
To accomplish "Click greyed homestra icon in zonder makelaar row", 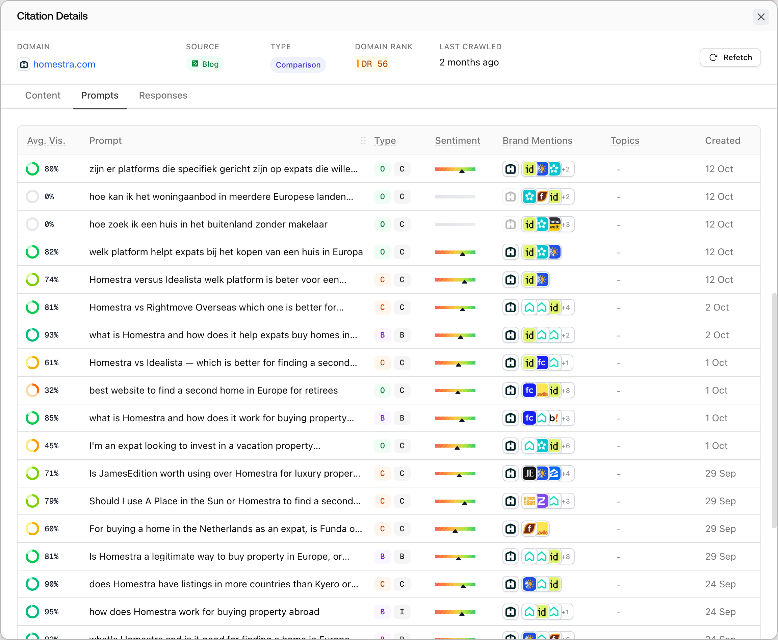I will click(511, 224).
